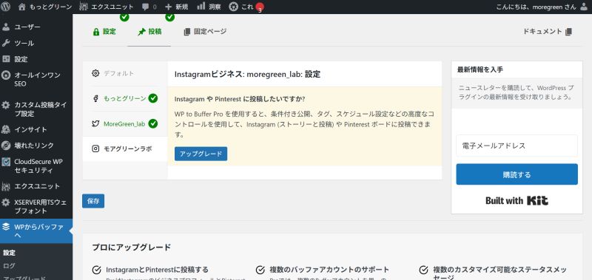The height and width of the screenshot is (280, 592).
Task: Open エクスユニット in sidebar menu
Action: (x=36, y=186)
